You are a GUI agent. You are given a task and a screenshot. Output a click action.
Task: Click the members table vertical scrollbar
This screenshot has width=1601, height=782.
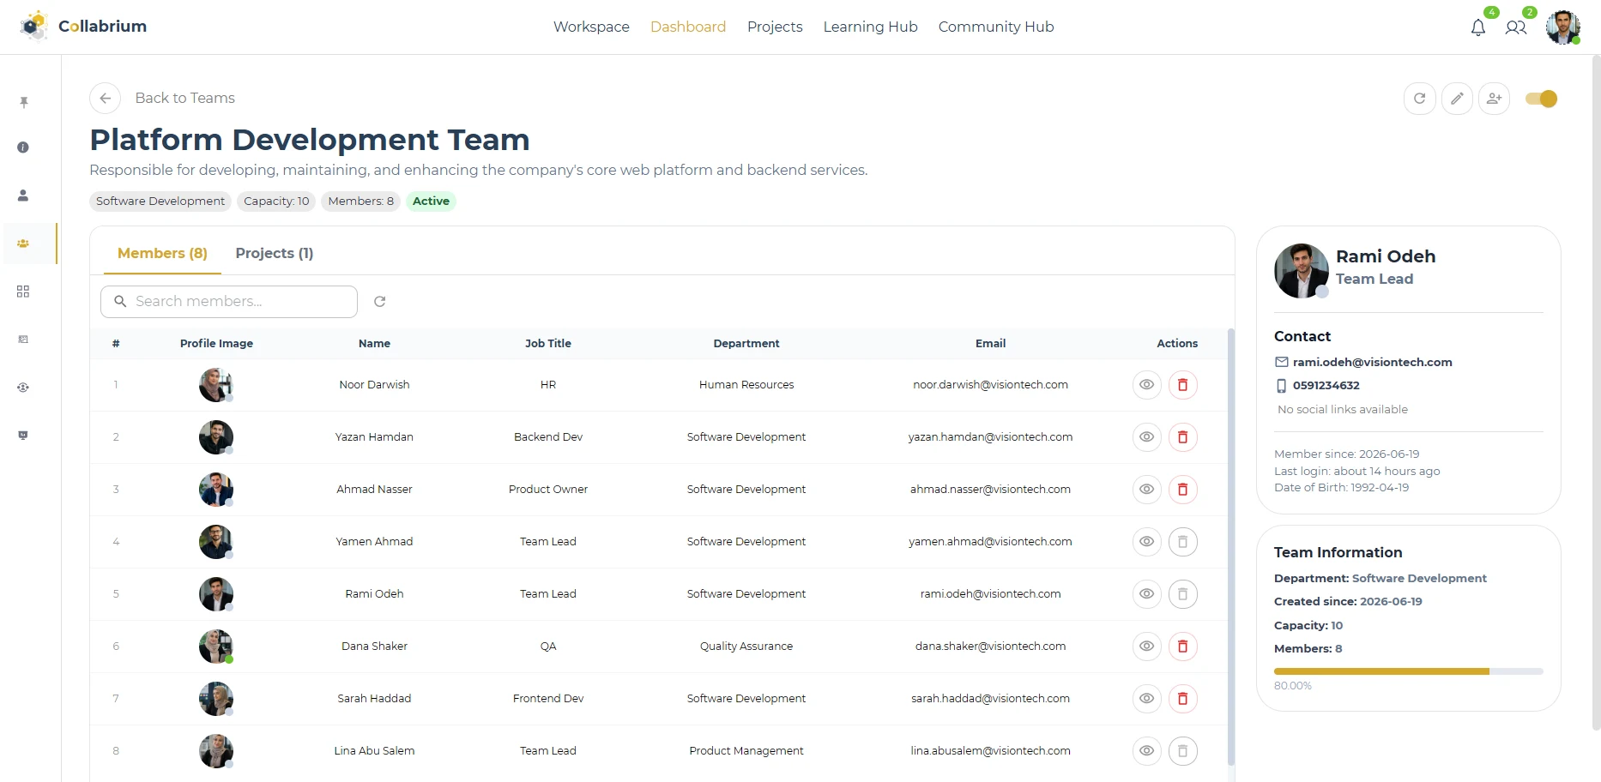pos(1231,547)
